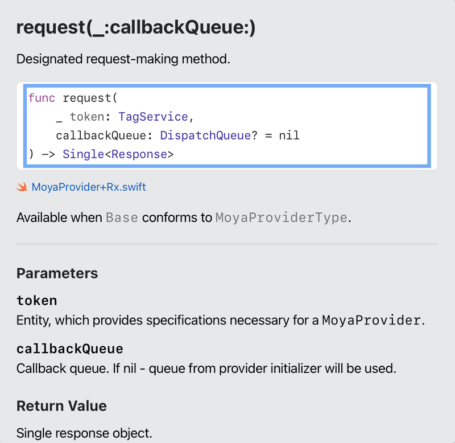Click the token parameter name
The height and width of the screenshot is (443, 455).
pyautogui.click(x=37, y=300)
